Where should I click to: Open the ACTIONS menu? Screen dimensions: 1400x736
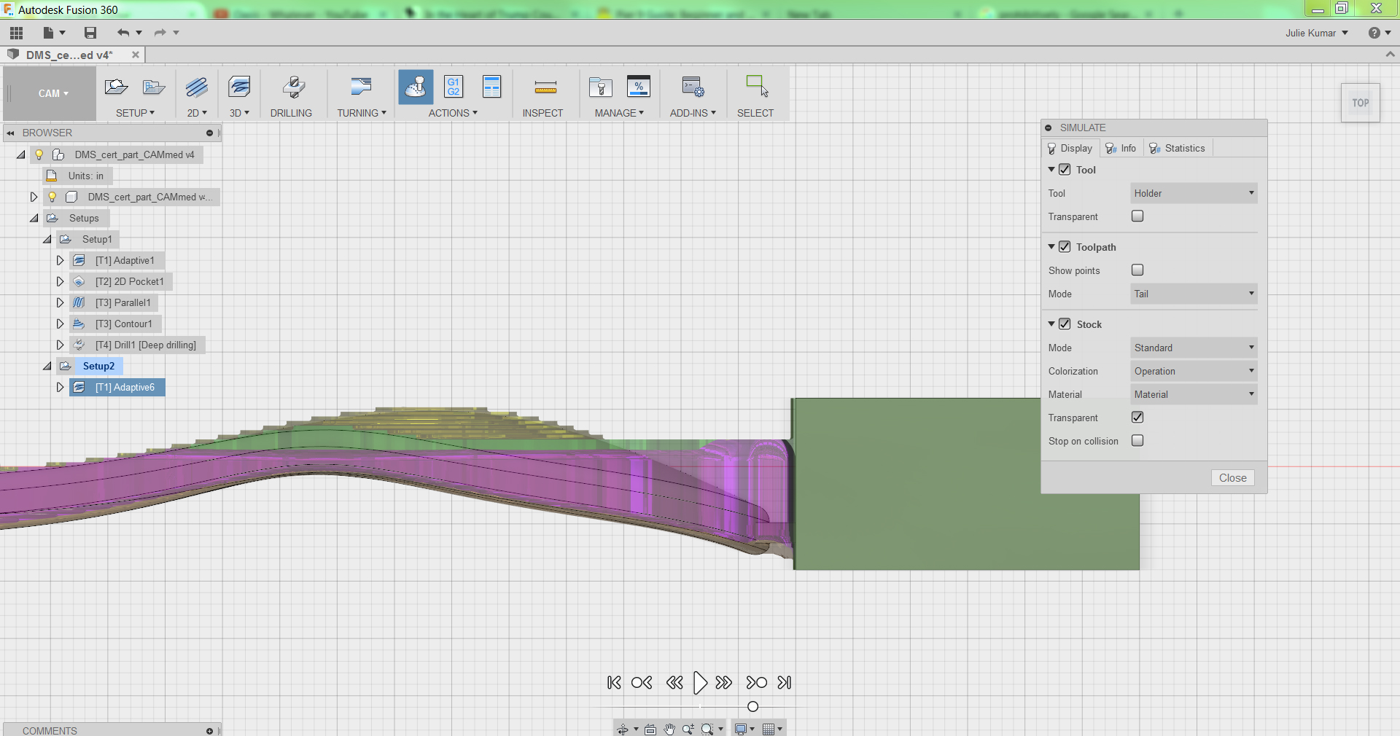coord(453,113)
